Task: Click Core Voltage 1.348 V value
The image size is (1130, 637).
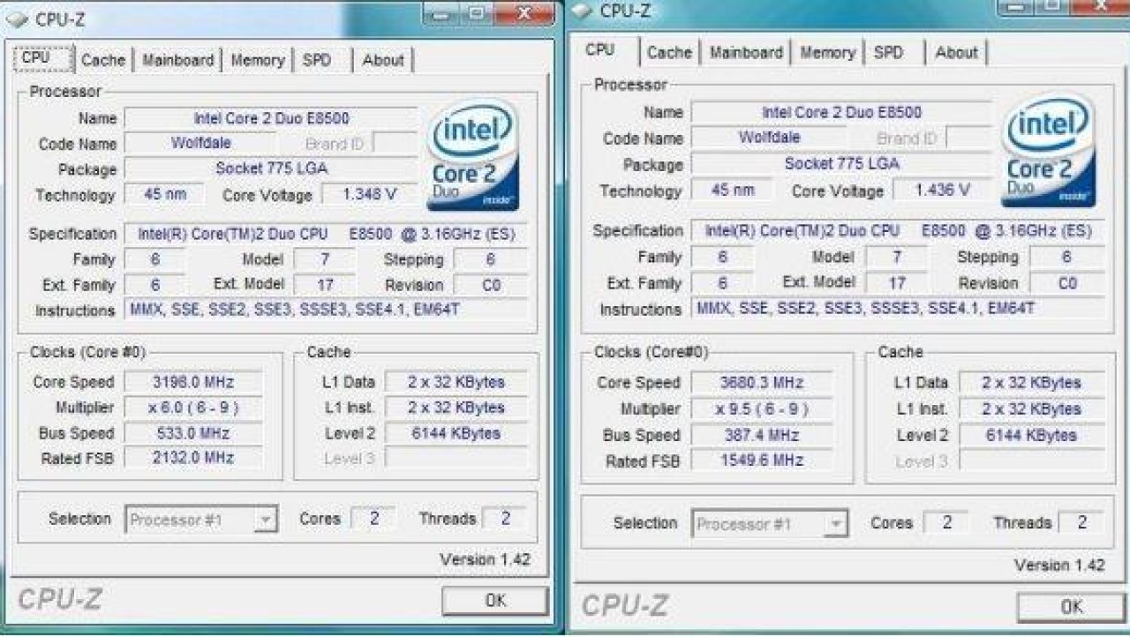Action: coord(369,195)
